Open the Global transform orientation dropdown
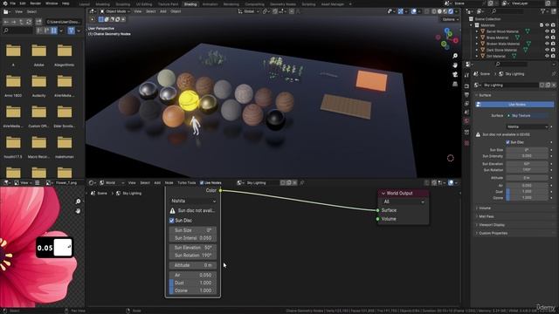559x314 pixels. click(x=248, y=11)
